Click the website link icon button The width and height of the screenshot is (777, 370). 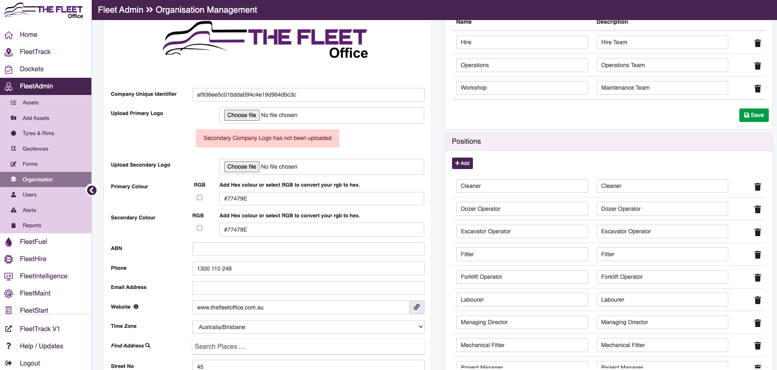click(417, 307)
